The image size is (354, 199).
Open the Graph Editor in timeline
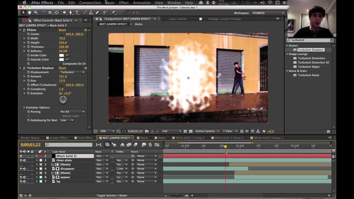(x=157, y=145)
